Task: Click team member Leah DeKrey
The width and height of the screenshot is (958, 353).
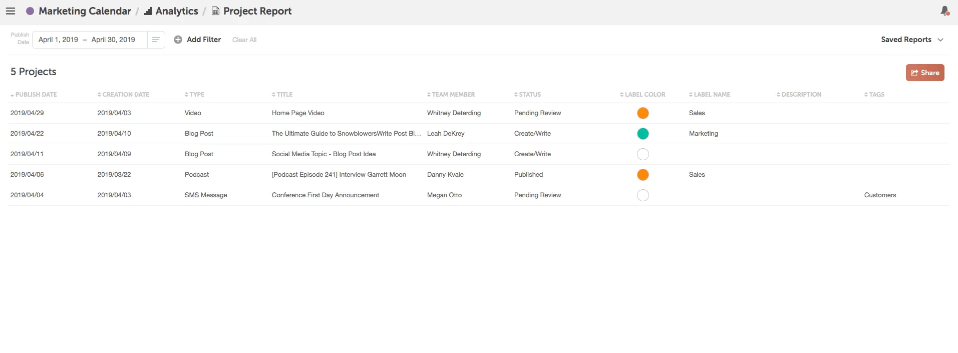Action: 446,134
